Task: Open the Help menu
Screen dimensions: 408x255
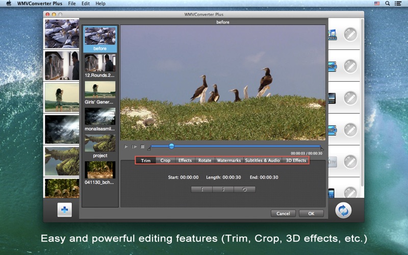Action: click(100, 4)
